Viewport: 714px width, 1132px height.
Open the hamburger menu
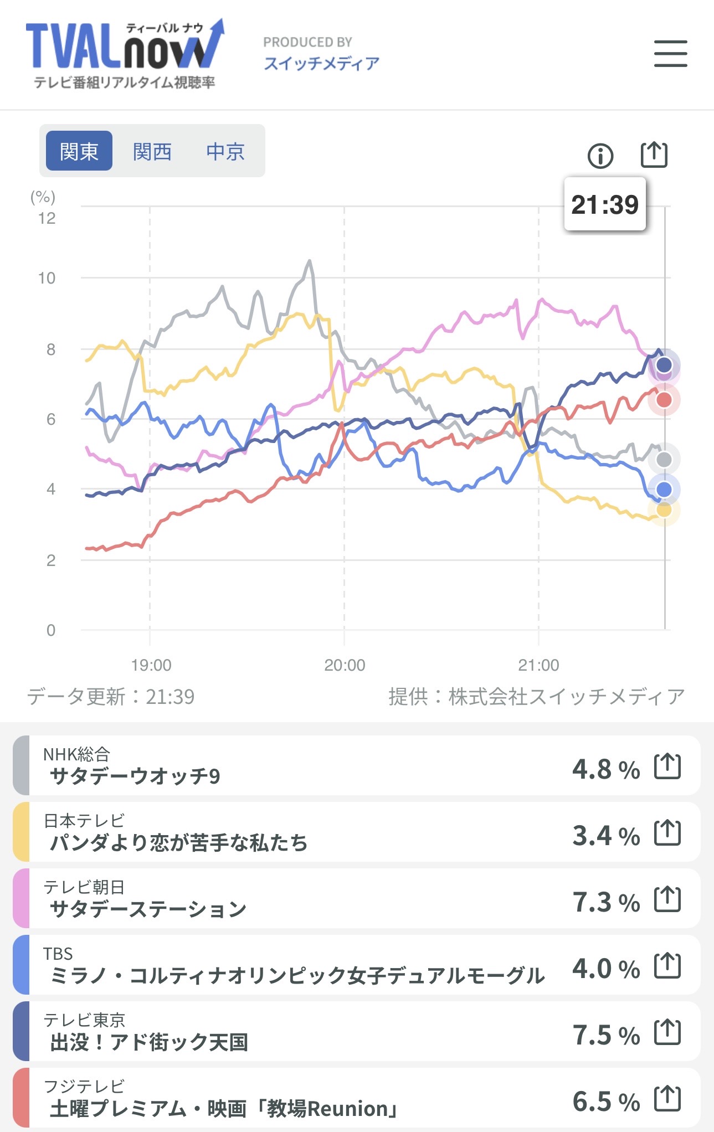coord(670,54)
